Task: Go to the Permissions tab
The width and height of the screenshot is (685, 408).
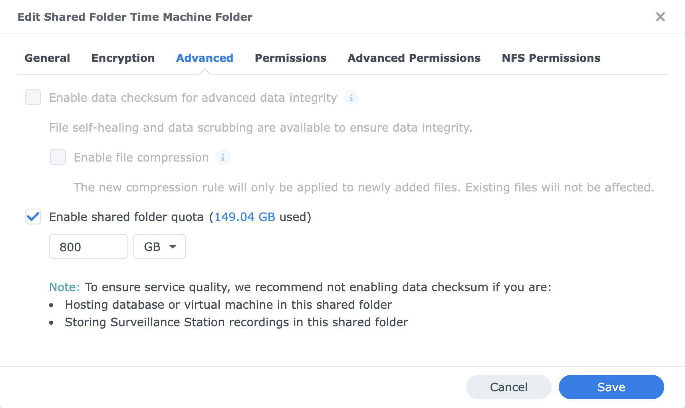Action: (290, 58)
